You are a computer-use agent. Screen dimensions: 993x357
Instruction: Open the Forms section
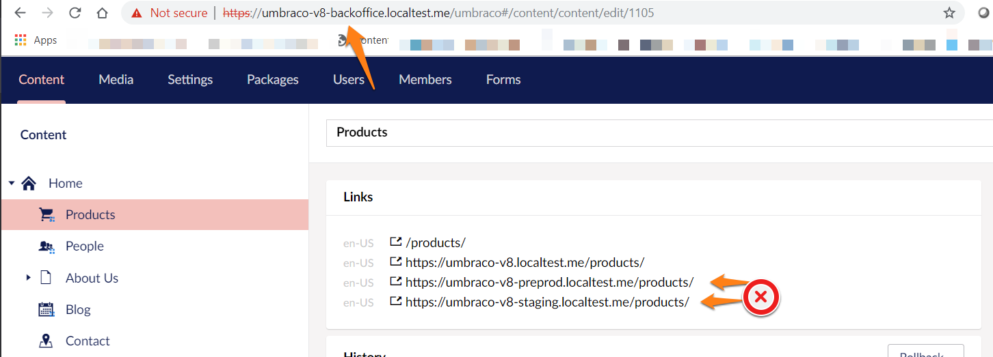tap(503, 80)
